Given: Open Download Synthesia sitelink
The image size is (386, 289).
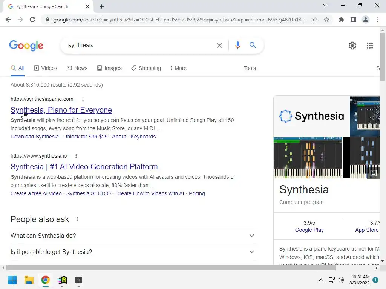Looking at the screenshot, I should click(x=34, y=137).
